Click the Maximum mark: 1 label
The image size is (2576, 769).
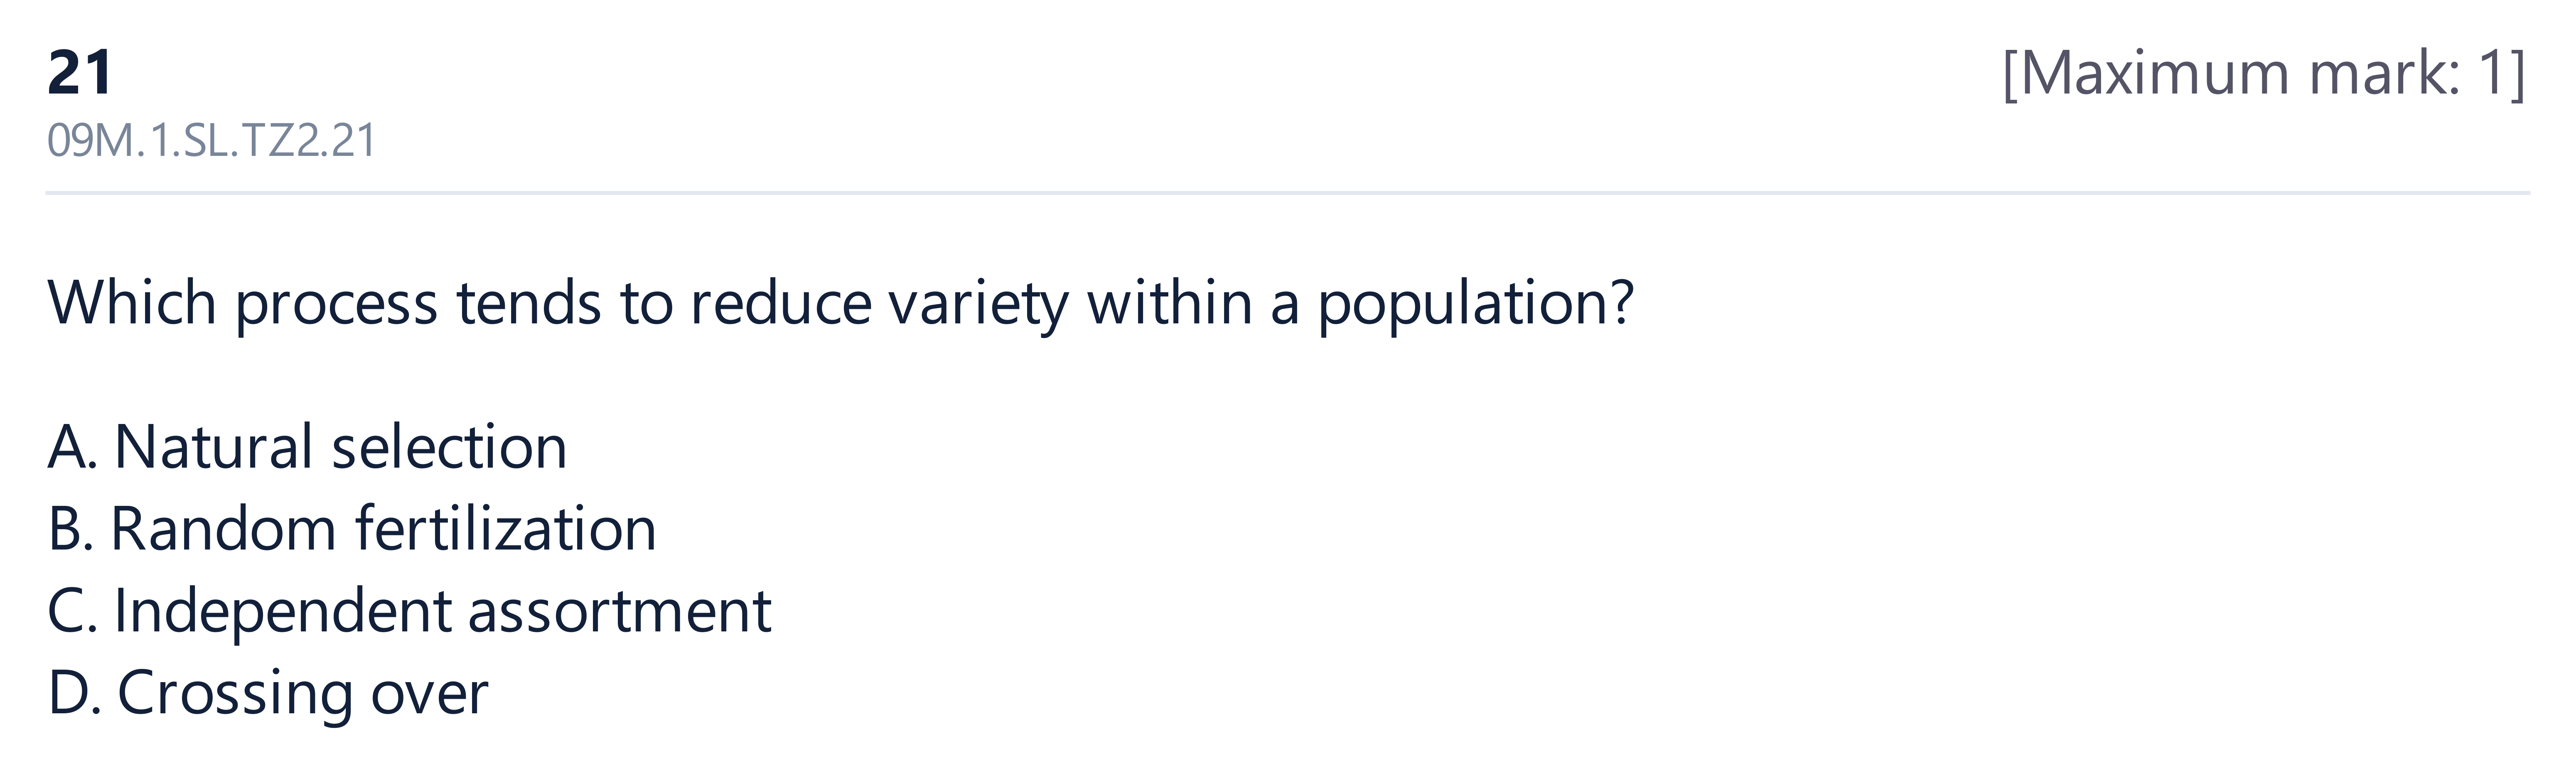(2264, 73)
